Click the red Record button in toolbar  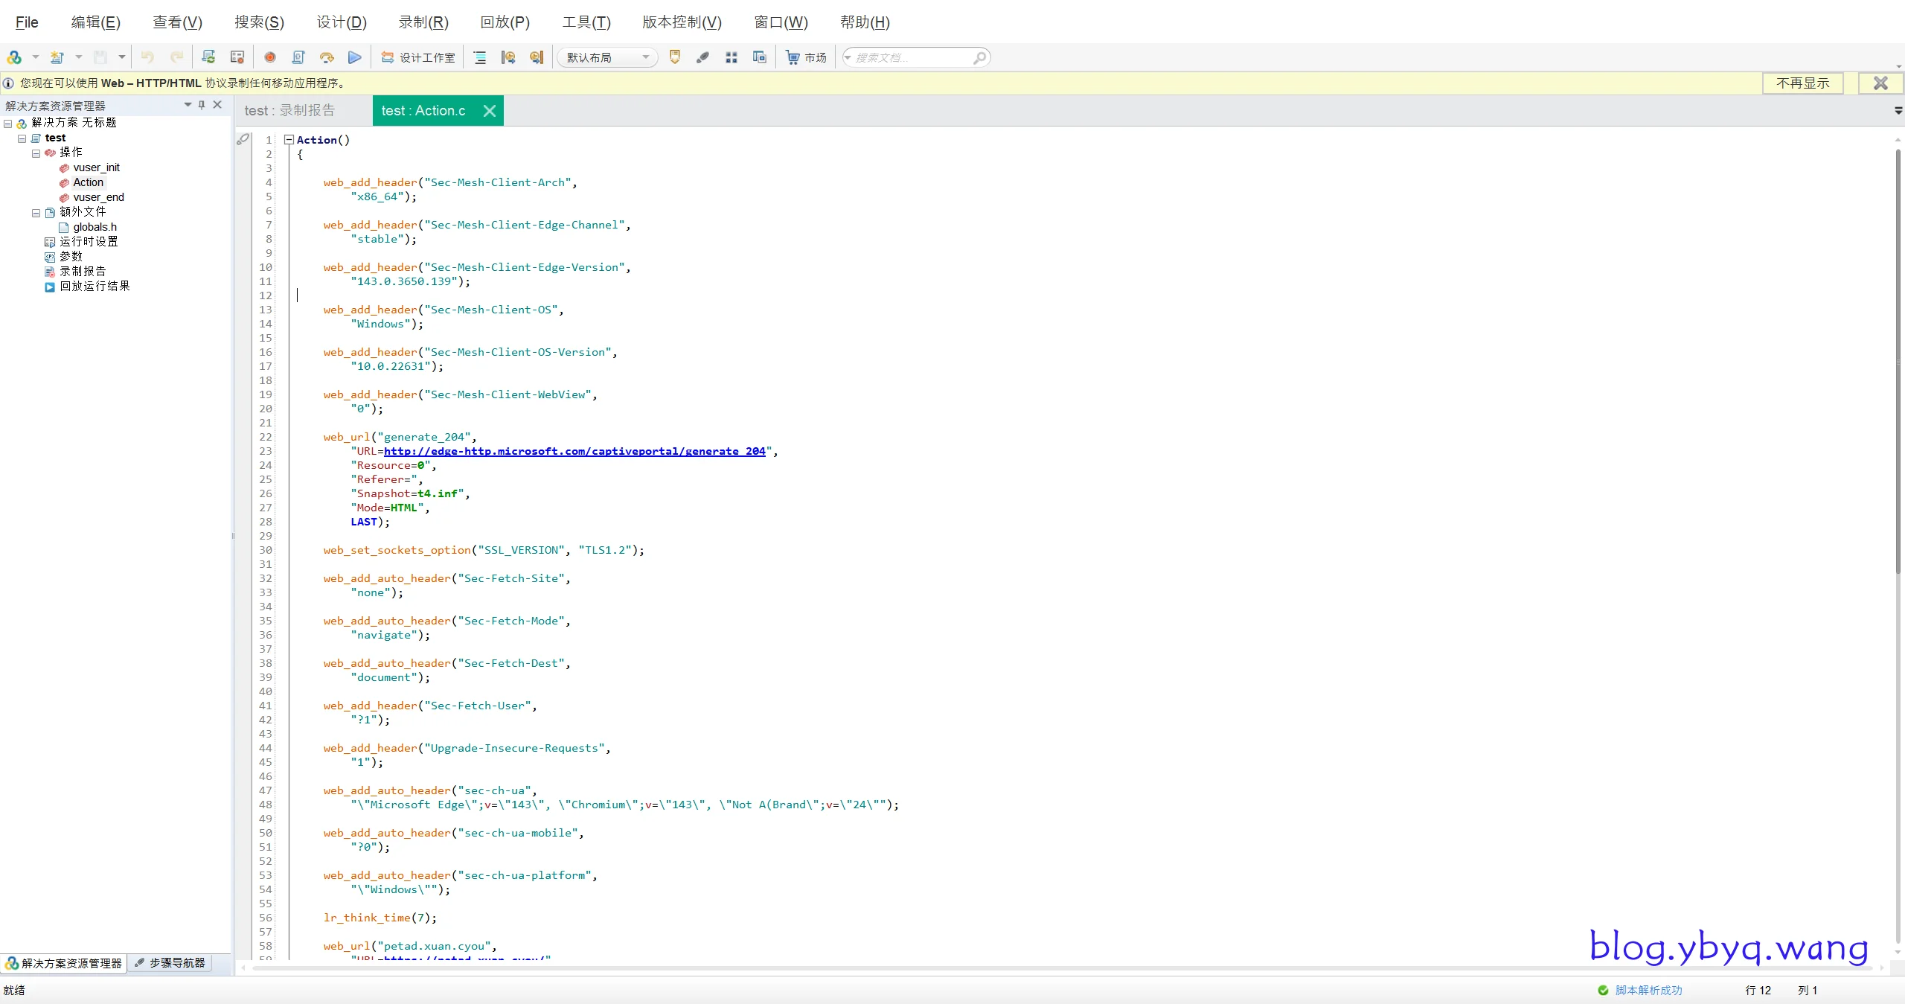pyautogui.click(x=270, y=57)
